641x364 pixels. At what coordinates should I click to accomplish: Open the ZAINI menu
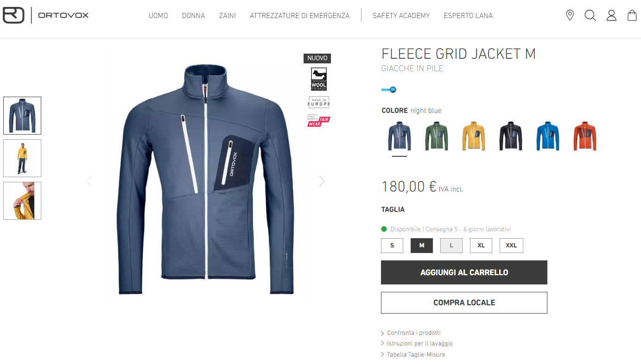(228, 16)
